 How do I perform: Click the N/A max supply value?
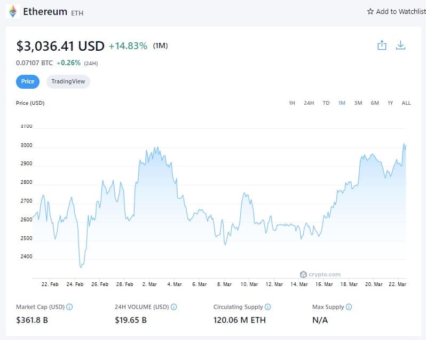click(x=320, y=320)
